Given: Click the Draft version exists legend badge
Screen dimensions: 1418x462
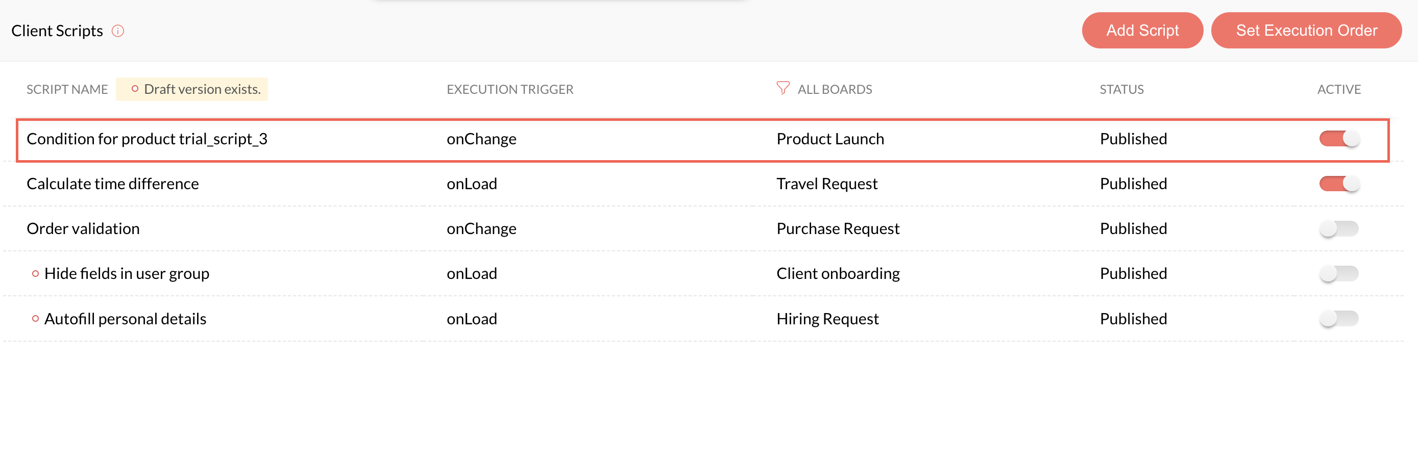Looking at the screenshot, I should pos(191,89).
